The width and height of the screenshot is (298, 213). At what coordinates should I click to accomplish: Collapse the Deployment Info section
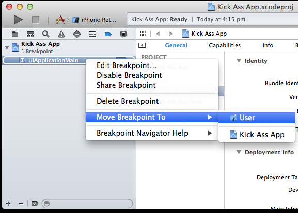pos(239,152)
